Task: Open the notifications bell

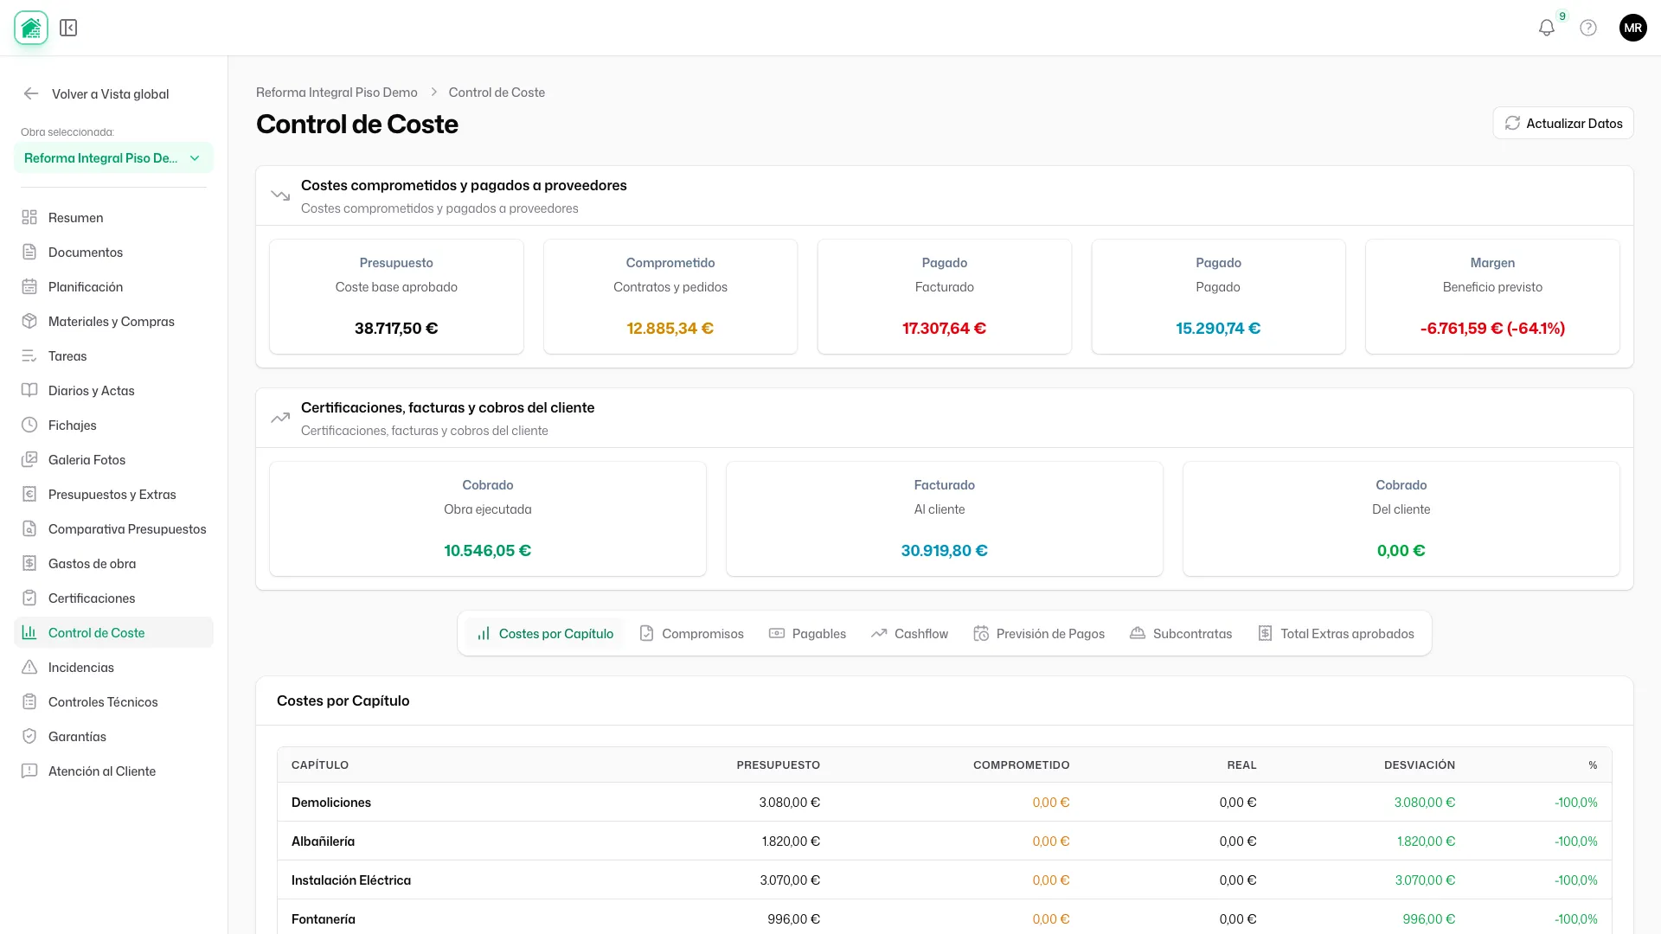Action: pyautogui.click(x=1547, y=28)
